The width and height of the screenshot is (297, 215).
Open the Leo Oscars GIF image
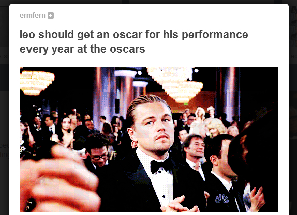[x=149, y=140]
